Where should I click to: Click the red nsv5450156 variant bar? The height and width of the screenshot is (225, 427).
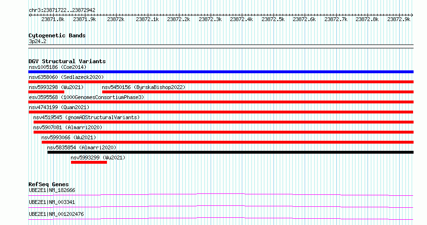click(258, 92)
